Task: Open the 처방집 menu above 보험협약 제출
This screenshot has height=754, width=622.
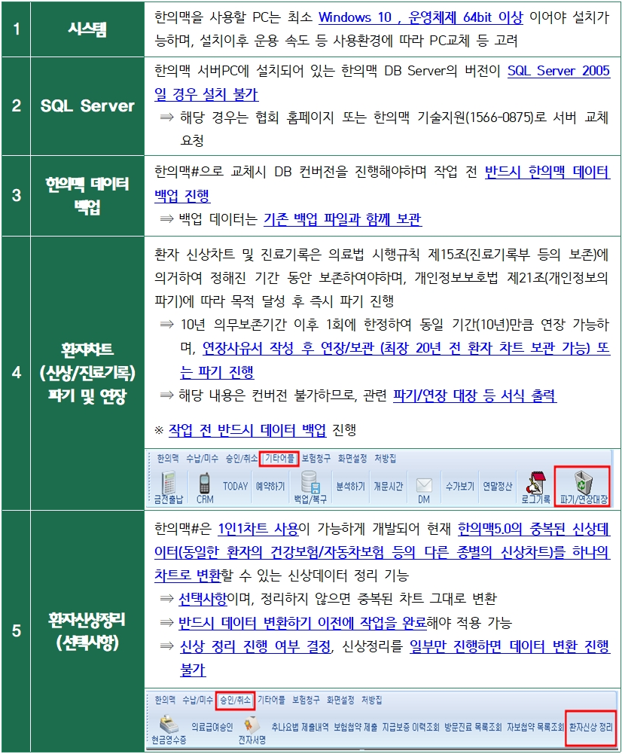Action: 371,701
